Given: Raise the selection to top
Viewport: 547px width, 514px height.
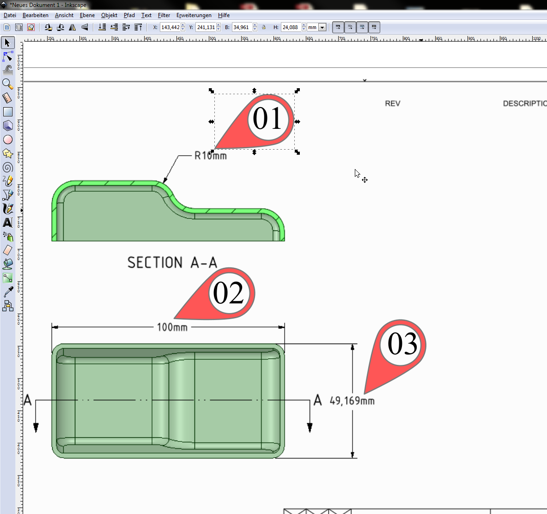Looking at the screenshot, I should (138, 27).
